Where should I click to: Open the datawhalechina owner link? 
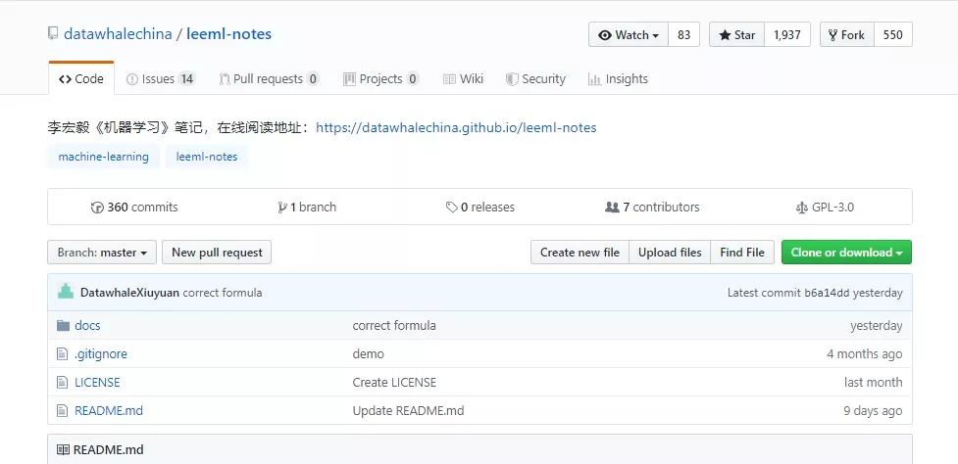(118, 34)
